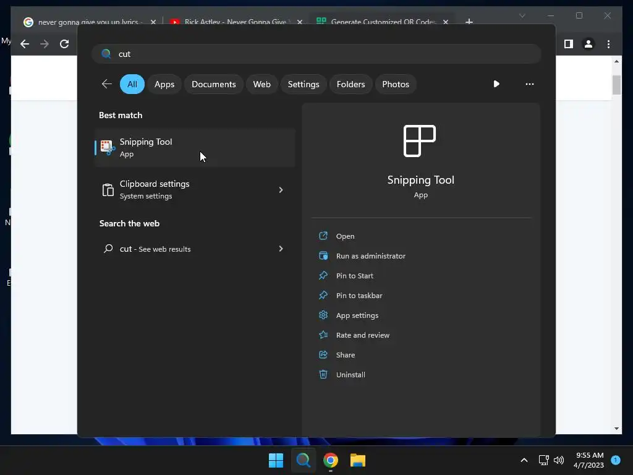Click the Open action icon

pos(323,236)
